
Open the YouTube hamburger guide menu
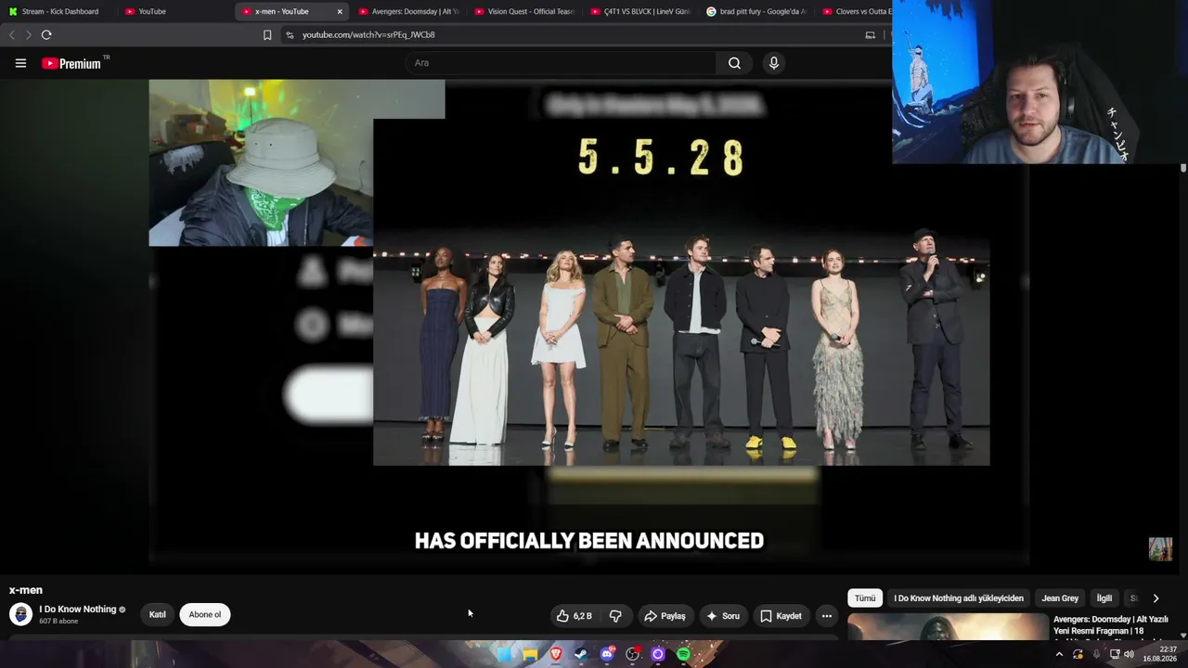(20, 63)
